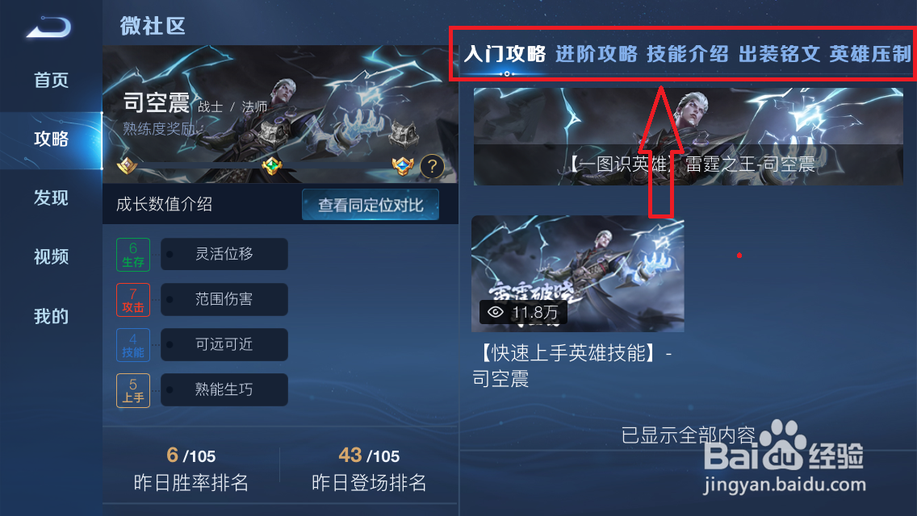Tap the blue 技能 rating badge
Image resolution: width=917 pixels, height=516 pixels.
click(x=133, y=345)
